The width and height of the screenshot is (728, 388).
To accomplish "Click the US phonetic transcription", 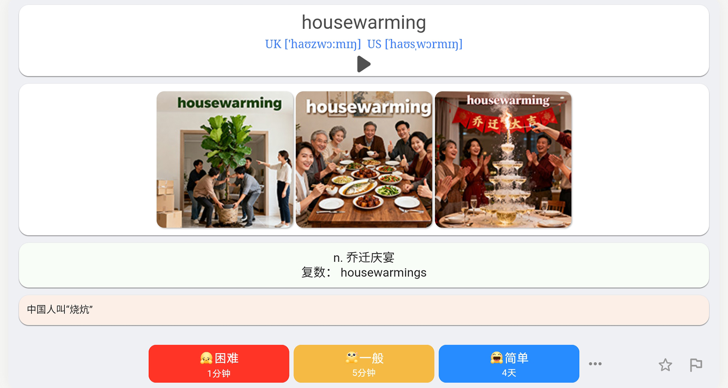I will pyautogui.click(x=415, y=44).
